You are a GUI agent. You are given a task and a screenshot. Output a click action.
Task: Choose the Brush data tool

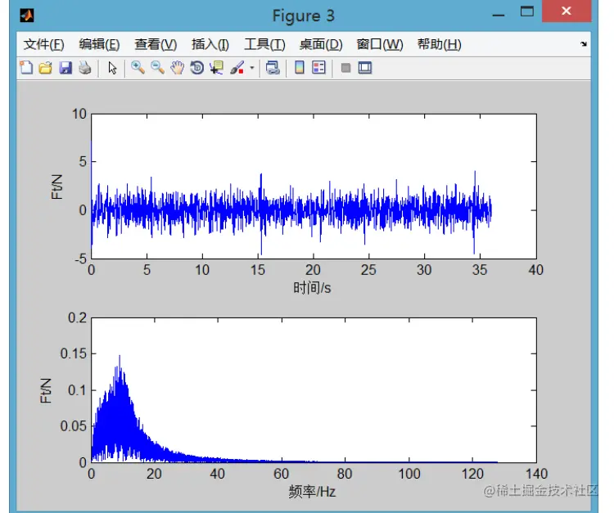point(237,68)
